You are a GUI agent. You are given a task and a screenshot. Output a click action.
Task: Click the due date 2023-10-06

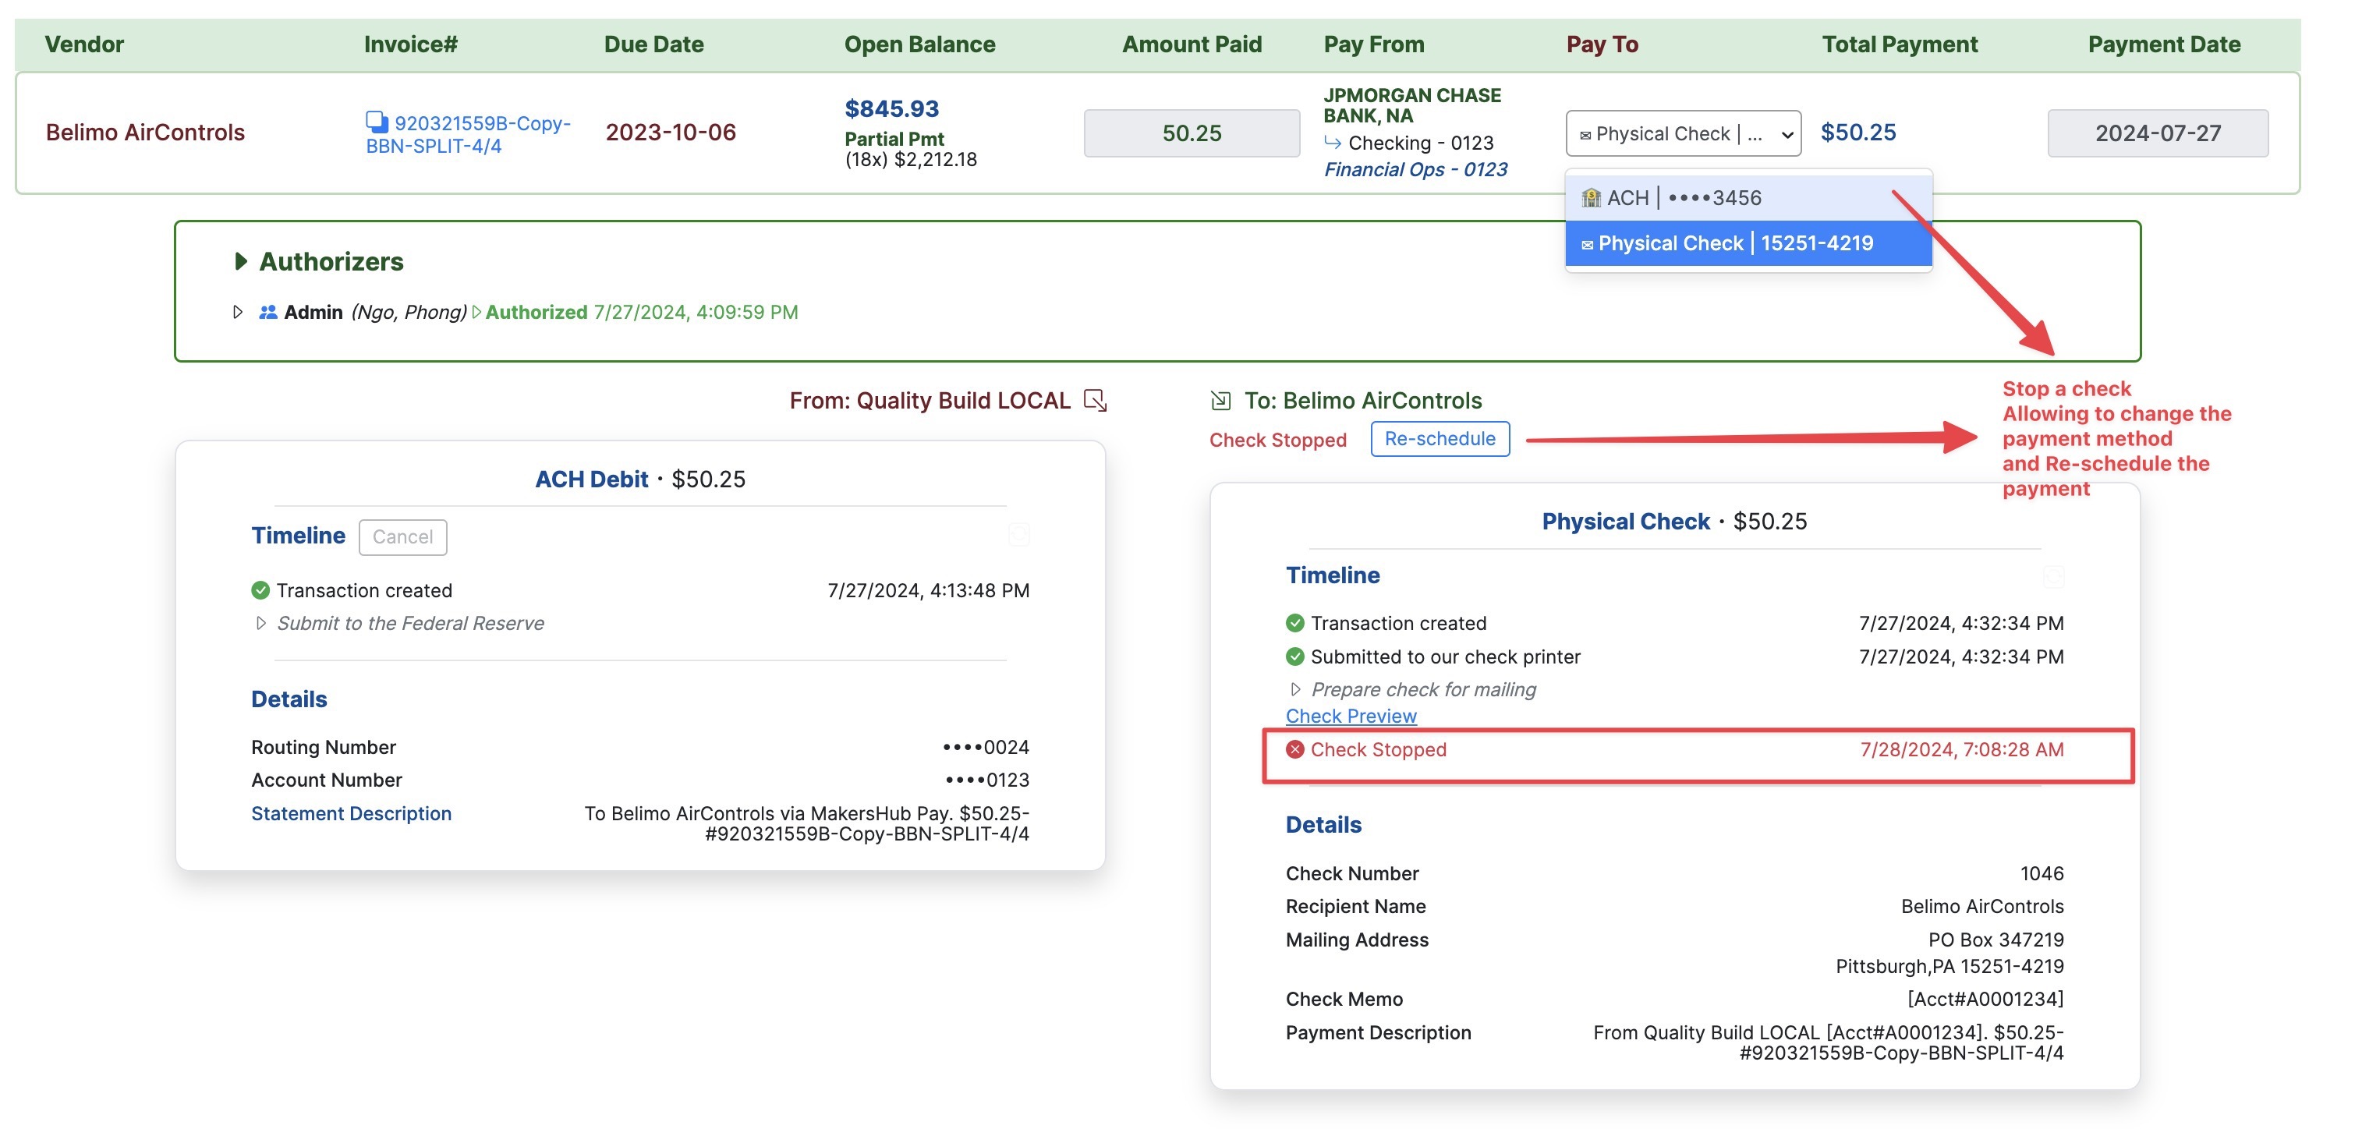[670, 133]
